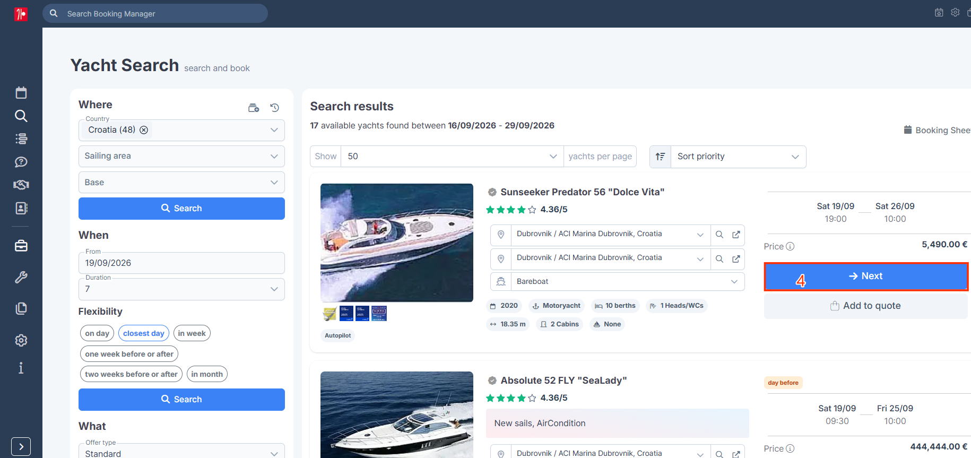Open the Base dropdown
The height and width of the screenshot is (458, 971).
[x=181, y=183]
